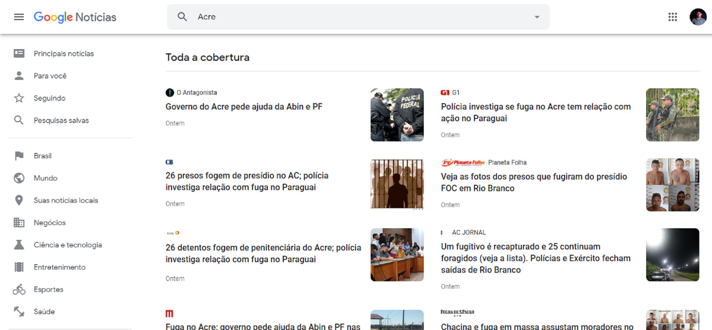Click the Planeta Folha source name text
The width and height of the screenshot is (712, 330).
pyautogui.click(x=507, y=163)
